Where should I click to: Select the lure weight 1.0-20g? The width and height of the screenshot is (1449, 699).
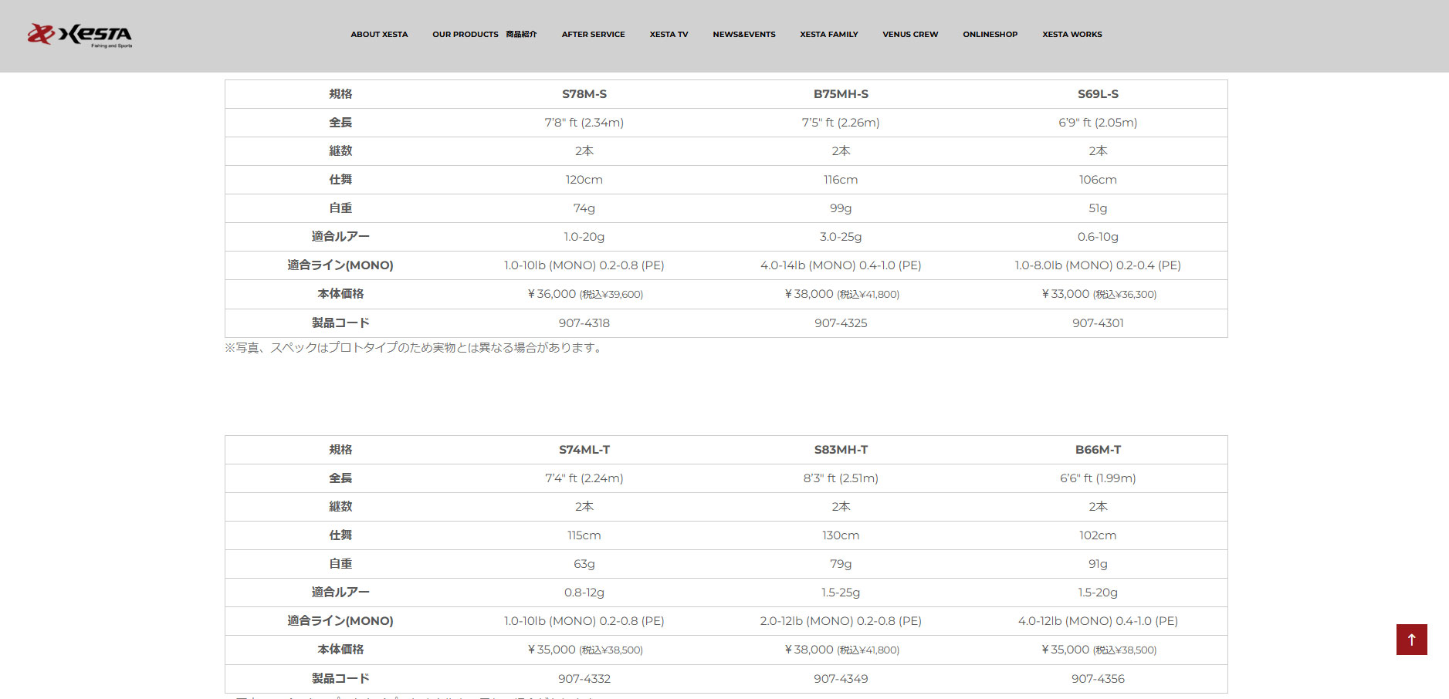(584, 237)
